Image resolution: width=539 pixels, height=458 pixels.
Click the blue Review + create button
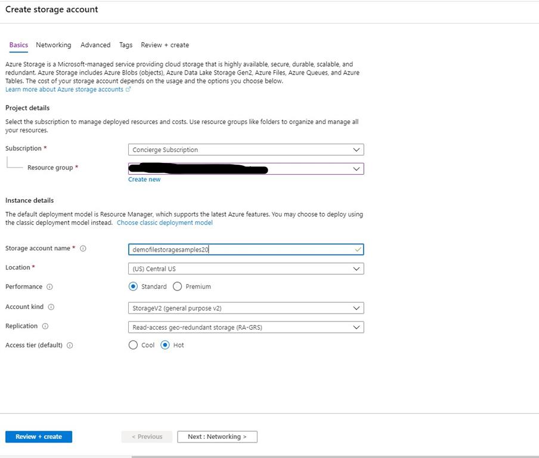[x=39, y=437]
